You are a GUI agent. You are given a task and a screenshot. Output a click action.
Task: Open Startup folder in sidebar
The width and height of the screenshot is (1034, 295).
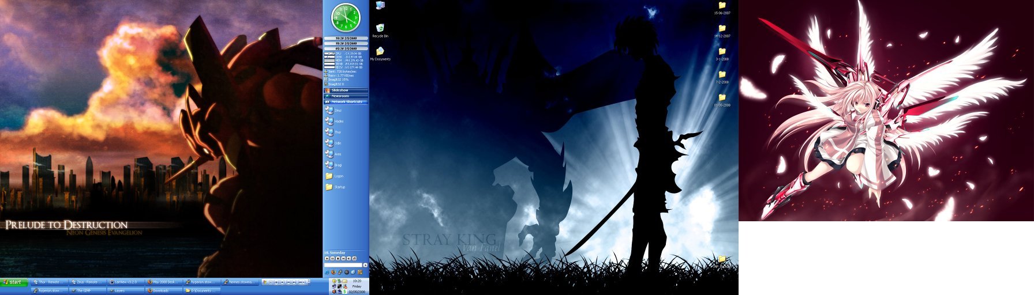coord(335,187)
